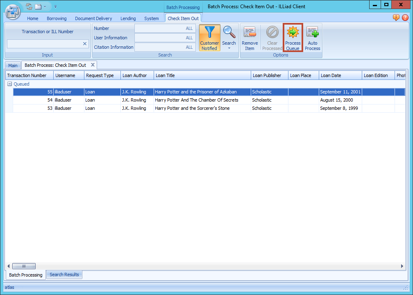Switch to the Lending ribbon tab
The image size is (413, 295).
coord(128,18)
